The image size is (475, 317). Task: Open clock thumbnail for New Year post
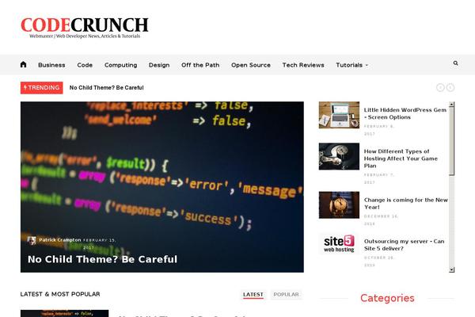click(x=339, y=205)
